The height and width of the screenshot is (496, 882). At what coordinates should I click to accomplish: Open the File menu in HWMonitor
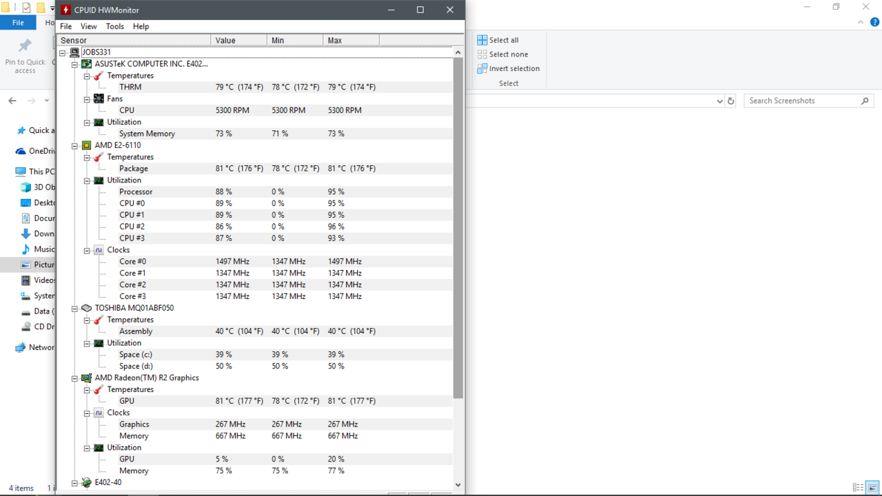(x=66, y=26)
